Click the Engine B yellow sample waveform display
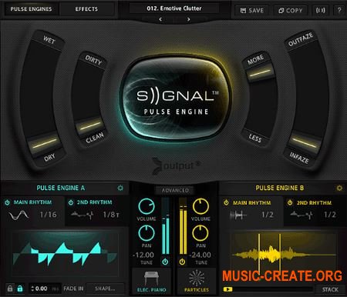The width and height of the screenshot is (347, 297). (x=284, y=254)
